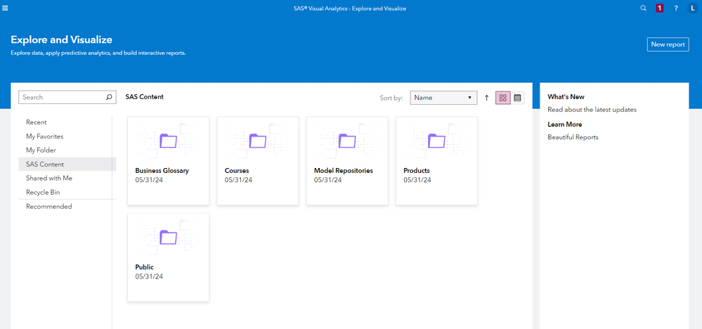This screenshot has width=702, height=329.
Task: Click the Public folder name
Action: click(x=145, y=267)
